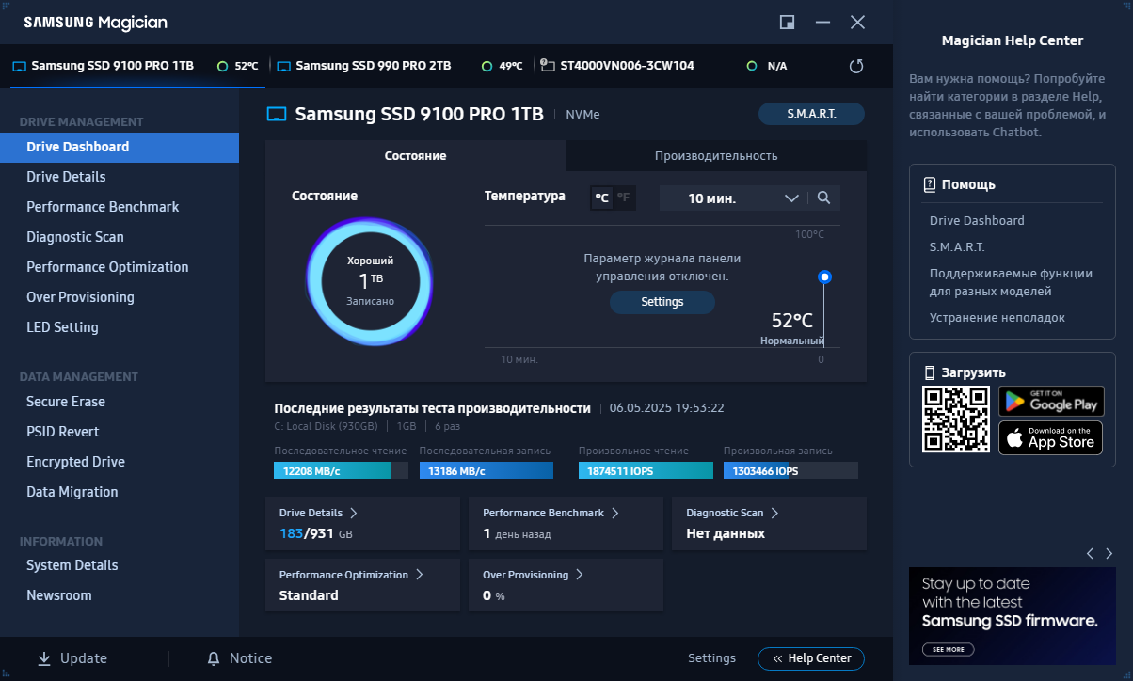Switch to the Производительность tab
The width and height of the screenshot is (1133, 681).
[x=716, y=156]
